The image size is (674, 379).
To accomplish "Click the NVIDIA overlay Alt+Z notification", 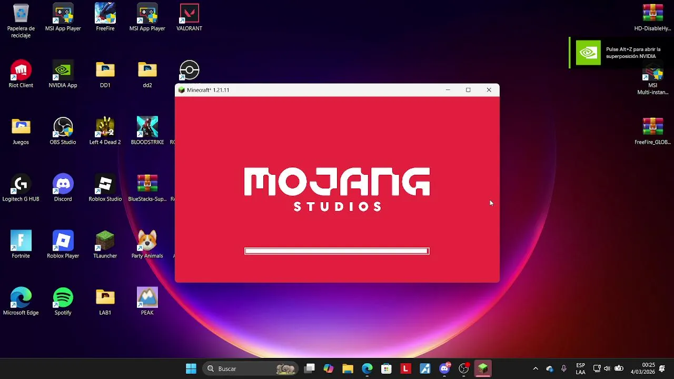I will pyautogui.click(x=621, y=53).
